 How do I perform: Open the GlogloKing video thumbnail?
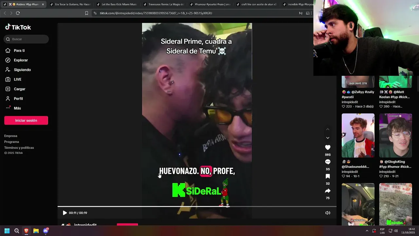(x=395, y=135)
